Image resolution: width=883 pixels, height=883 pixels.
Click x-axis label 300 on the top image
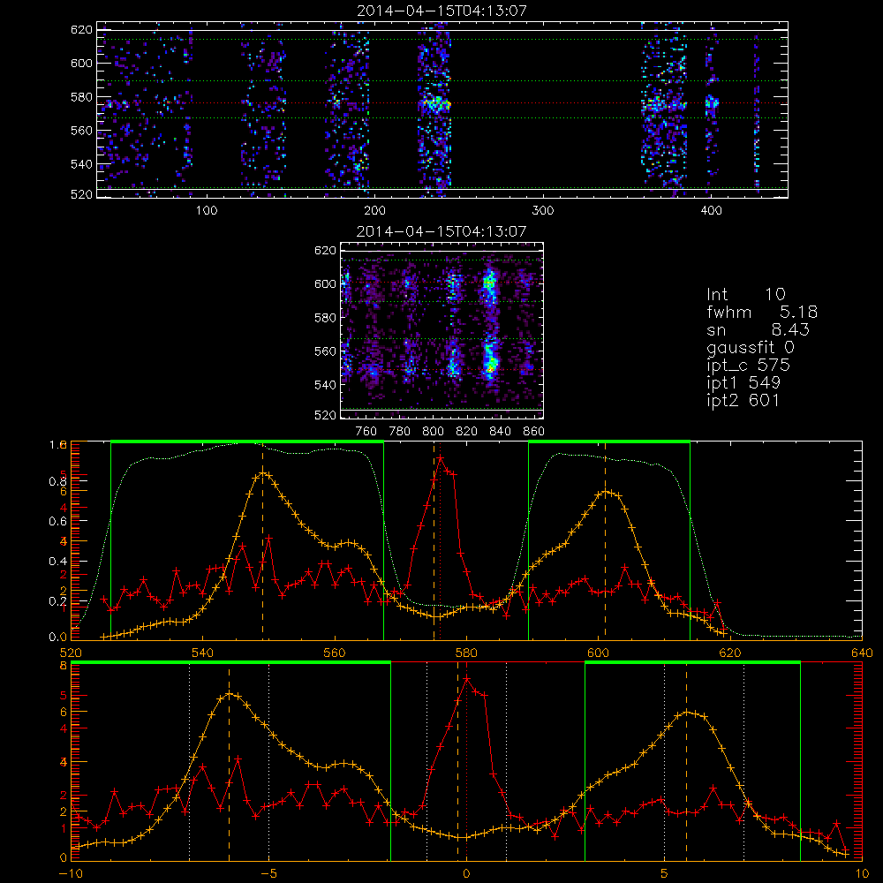543,211
